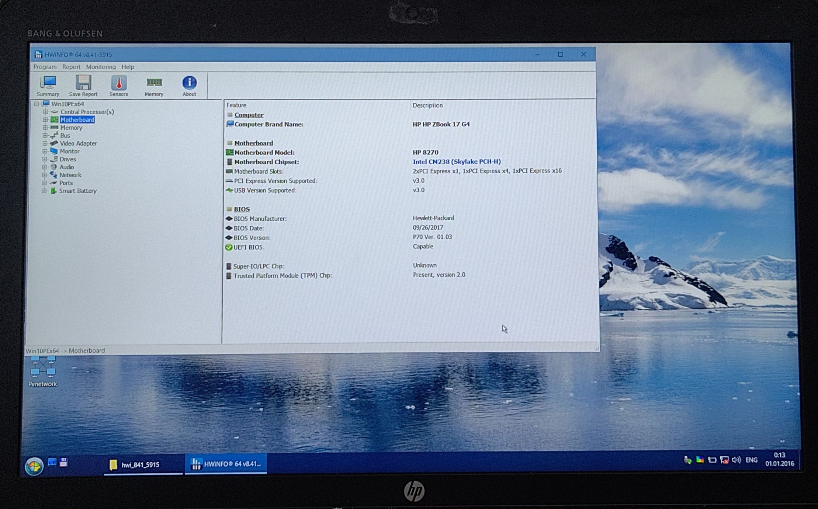This screenshot has width=818, height=509.
Task: Select the Network node icon in the tree
Action: [53, 175]
